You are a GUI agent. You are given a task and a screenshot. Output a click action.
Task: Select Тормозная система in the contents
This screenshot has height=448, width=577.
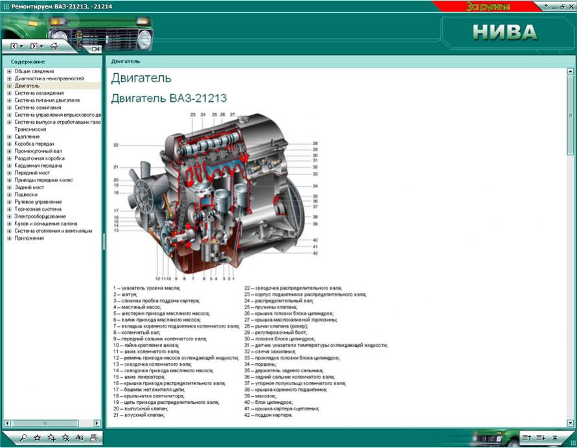(38, 209)
